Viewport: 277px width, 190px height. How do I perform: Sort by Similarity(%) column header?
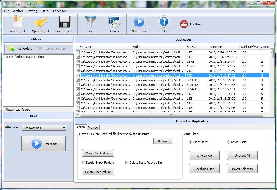250,47
